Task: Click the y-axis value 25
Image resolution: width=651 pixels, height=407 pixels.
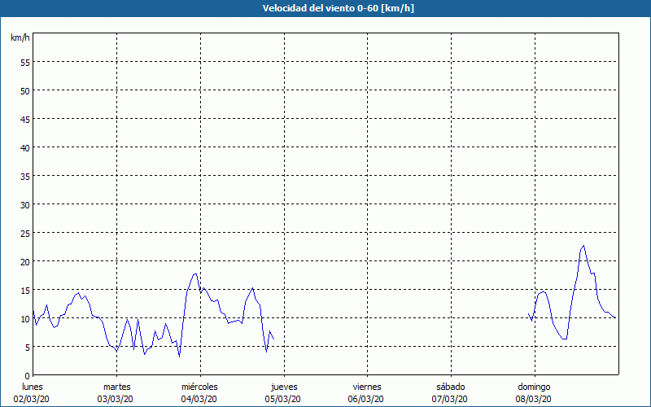Action: [25, 234]
